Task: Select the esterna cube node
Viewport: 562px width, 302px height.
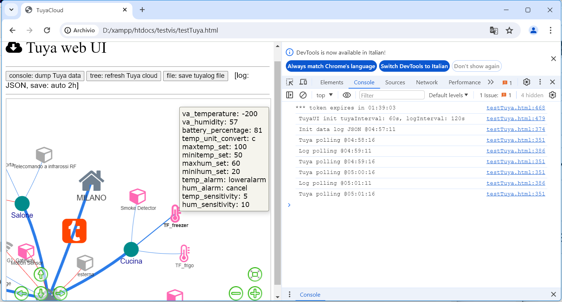Action: pyautogui.click(x=85, y=263)
